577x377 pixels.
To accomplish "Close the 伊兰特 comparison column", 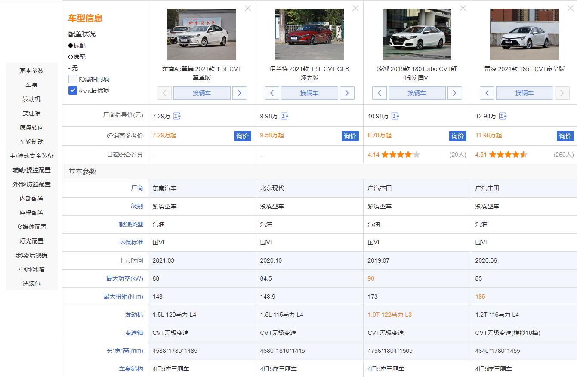I will tap(355, 8).
